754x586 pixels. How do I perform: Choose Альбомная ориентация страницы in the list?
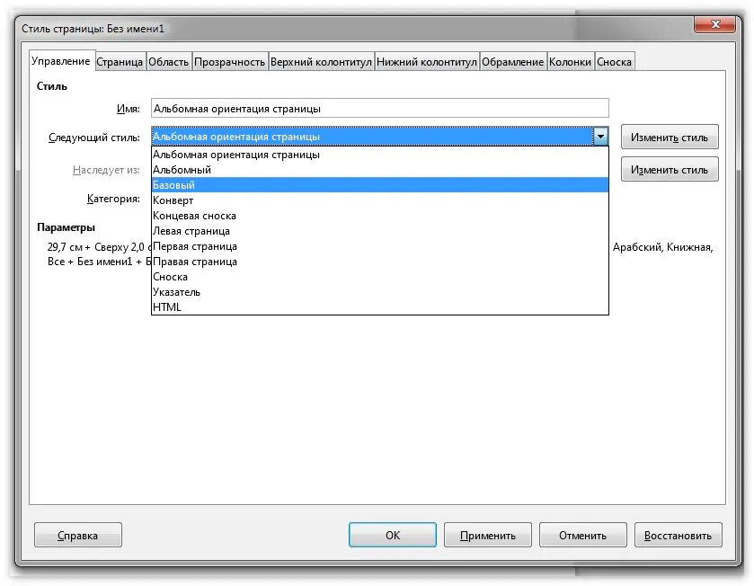coord(380,155)
